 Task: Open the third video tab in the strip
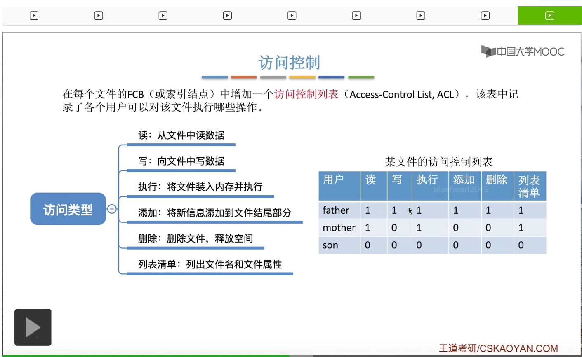163,16
